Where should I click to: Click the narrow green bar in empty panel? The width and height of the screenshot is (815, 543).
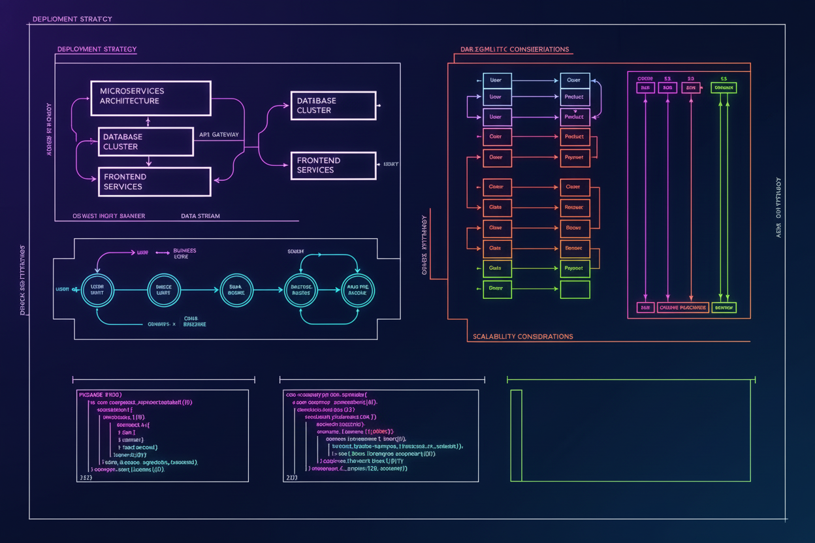pos(516,435)
